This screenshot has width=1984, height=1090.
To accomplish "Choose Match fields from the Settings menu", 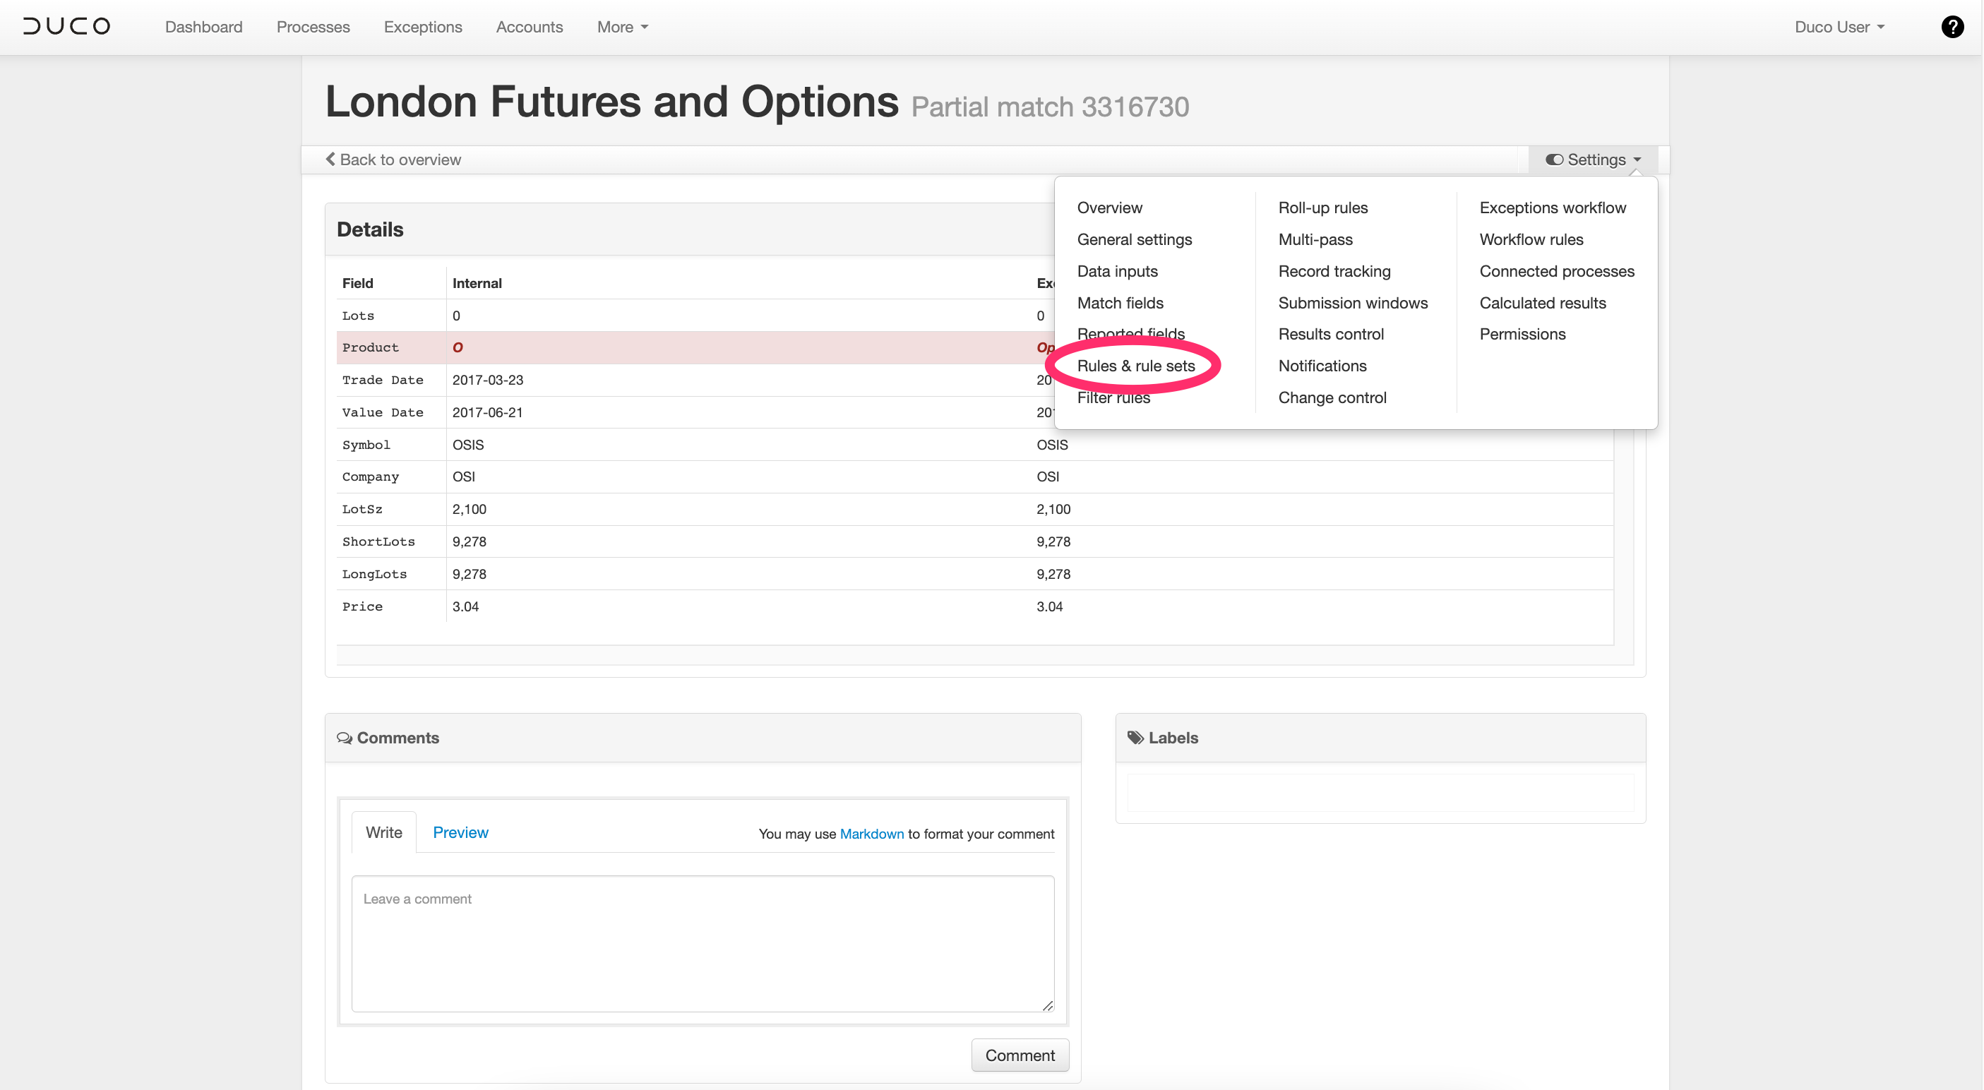I will tap(1121, 303).
